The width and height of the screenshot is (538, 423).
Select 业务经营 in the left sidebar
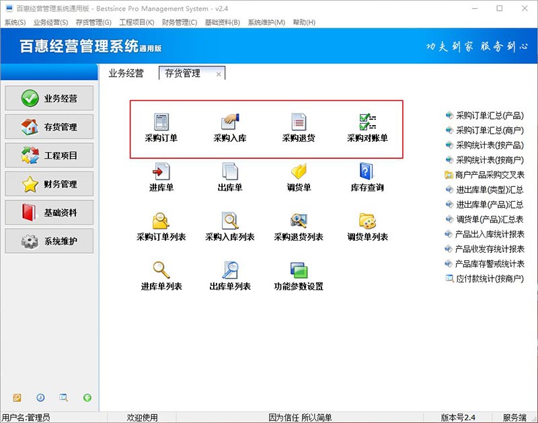pos(49,98)
